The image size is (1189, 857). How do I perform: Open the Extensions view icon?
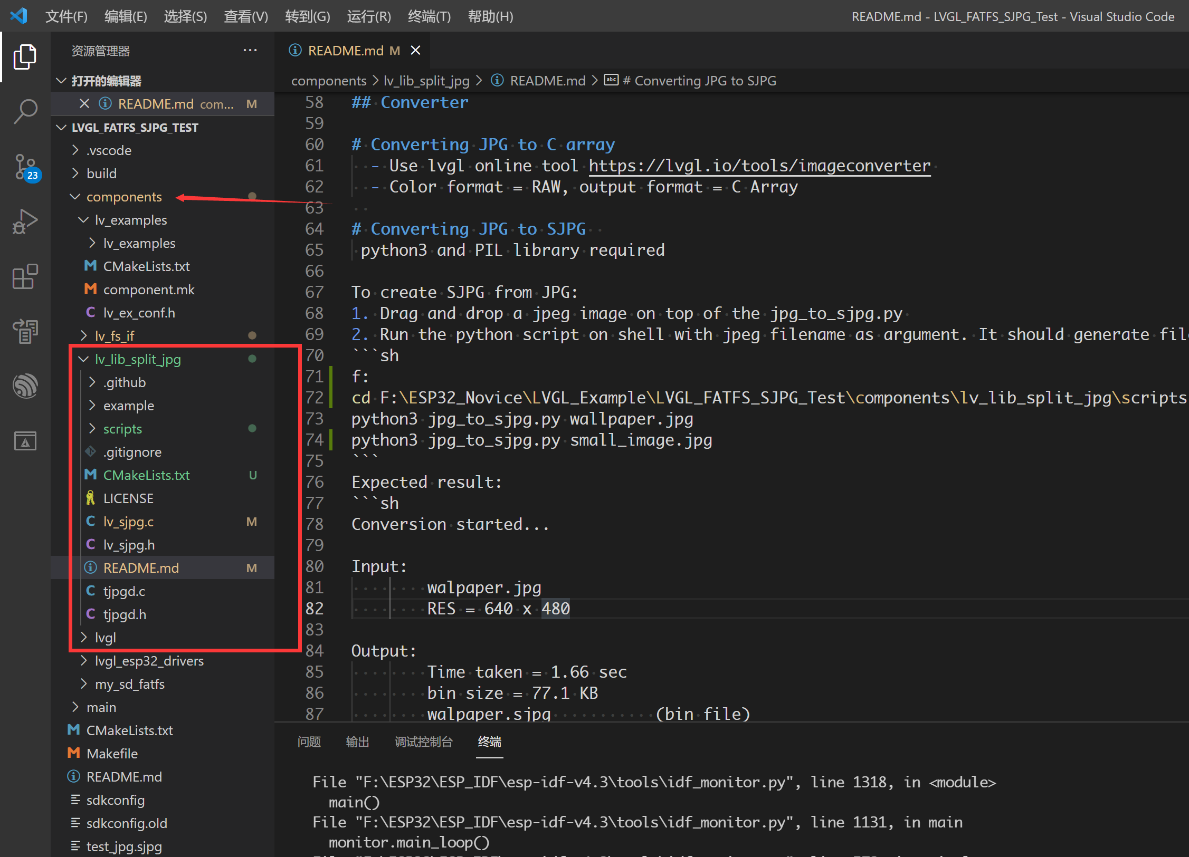(24, 277)
